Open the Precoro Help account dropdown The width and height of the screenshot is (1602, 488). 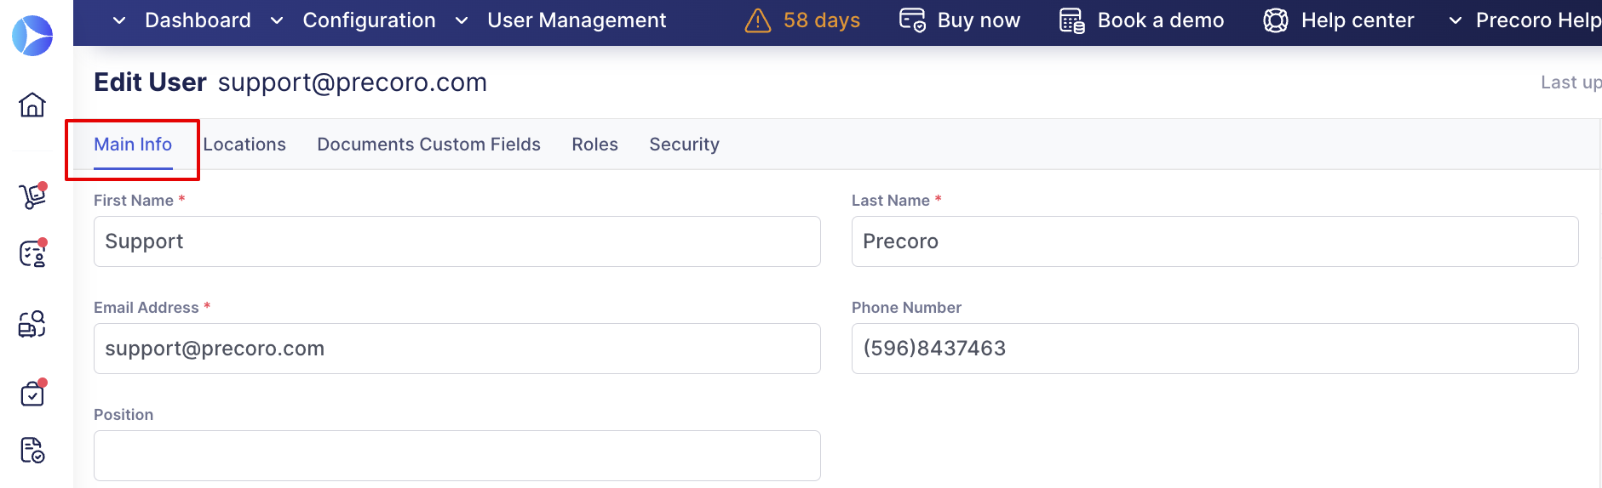(x=1524, y=20)
